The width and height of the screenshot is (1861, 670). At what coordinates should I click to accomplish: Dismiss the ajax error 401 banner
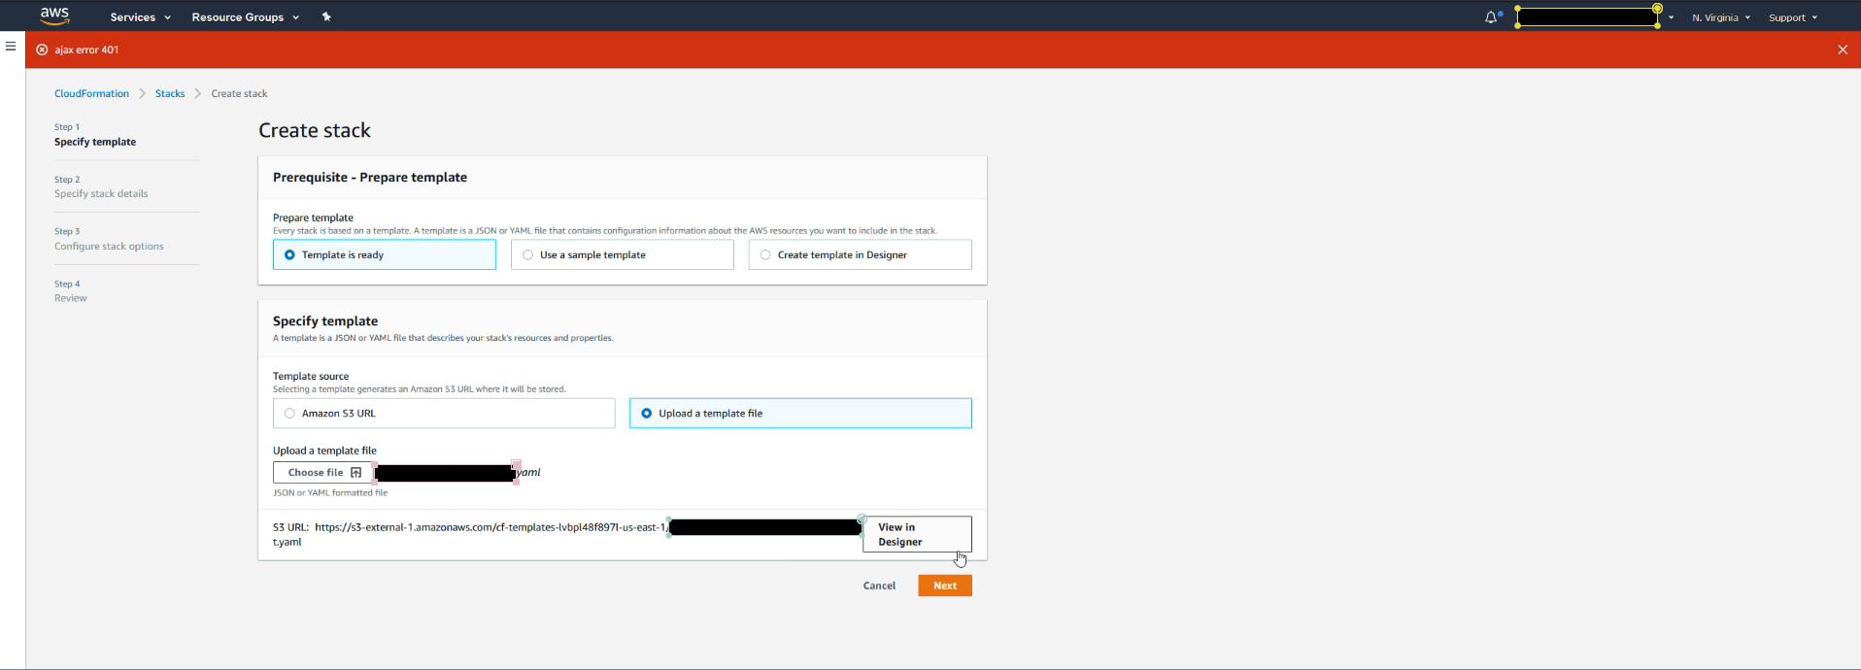tap(1843, 50)
